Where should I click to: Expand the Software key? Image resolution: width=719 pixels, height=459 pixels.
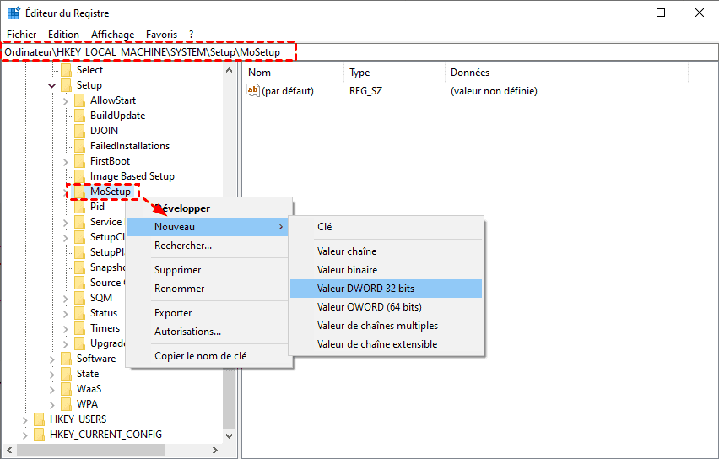51,359
